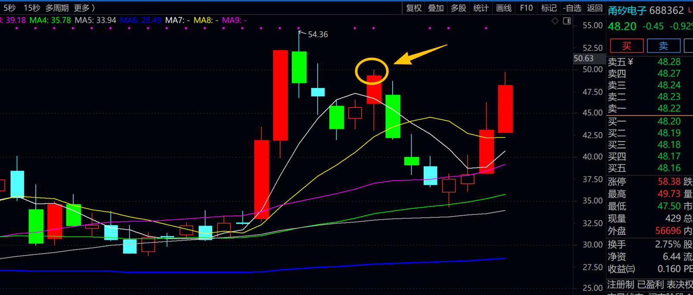Open the 画线 drawing tools

click(503, 8)
